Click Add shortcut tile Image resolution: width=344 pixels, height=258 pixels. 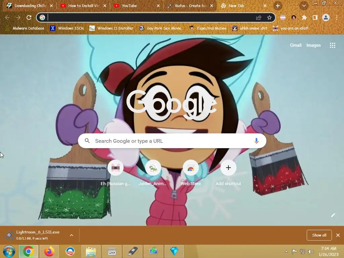(228, 173)
